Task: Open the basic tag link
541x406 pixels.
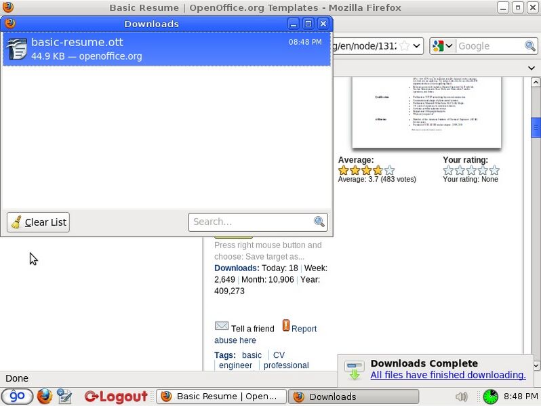Action: click(252, 355)
